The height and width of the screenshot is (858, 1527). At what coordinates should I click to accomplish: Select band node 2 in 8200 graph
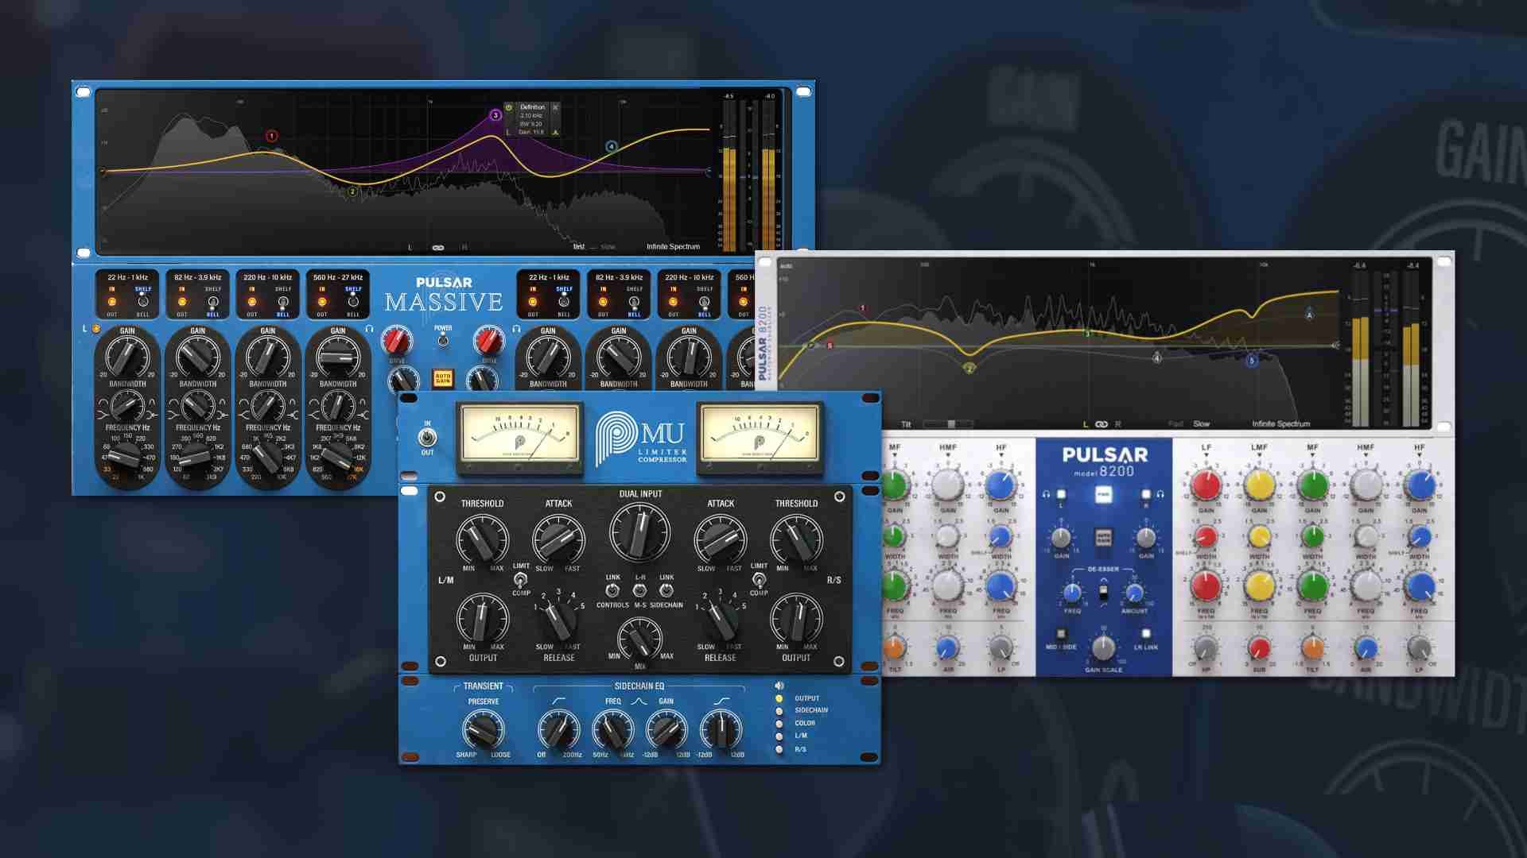point(969,368)
